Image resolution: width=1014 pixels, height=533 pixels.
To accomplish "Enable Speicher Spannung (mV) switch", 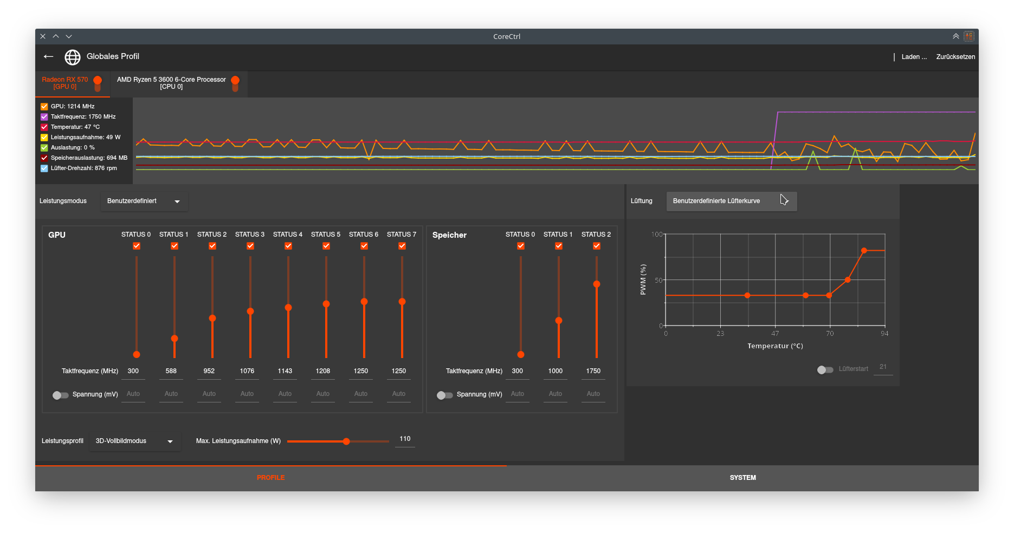I will click(x=444, y=395).
